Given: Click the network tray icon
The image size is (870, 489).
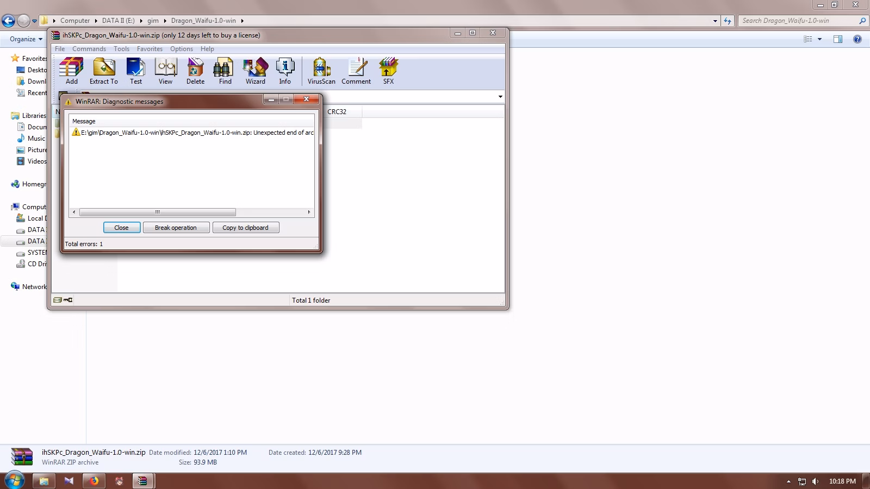Looking at the screenshot, I should pyautogui.click(x=802, y=481).
